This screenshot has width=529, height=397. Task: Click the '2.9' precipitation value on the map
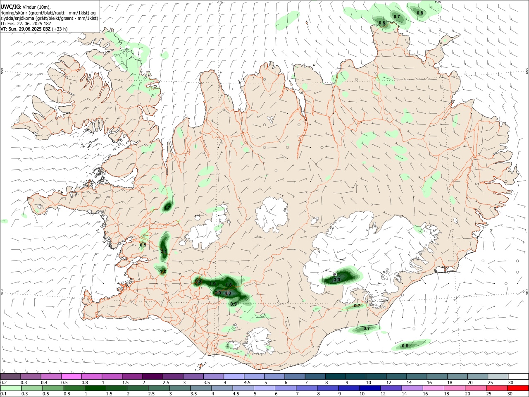218,293
